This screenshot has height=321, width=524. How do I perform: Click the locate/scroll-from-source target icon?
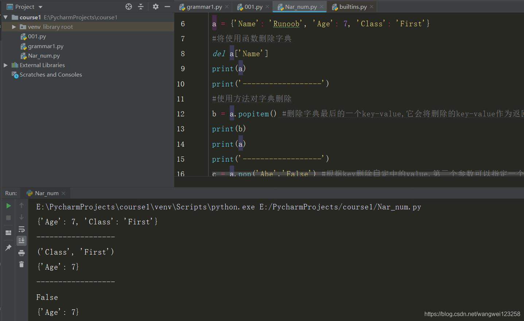(x=129, y=7)
